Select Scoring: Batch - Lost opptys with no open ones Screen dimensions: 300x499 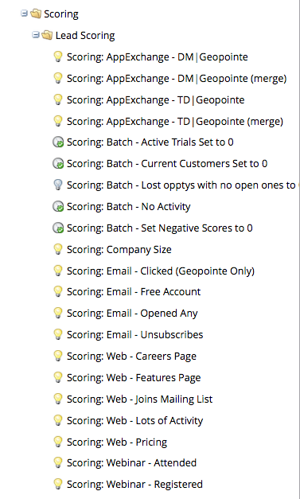tap(183, 185)
